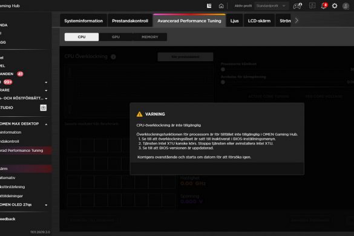This screenshot has height=236, width=354.
Task: Click the info icon beside CPU Överklockning
Action: coord(113,57)
